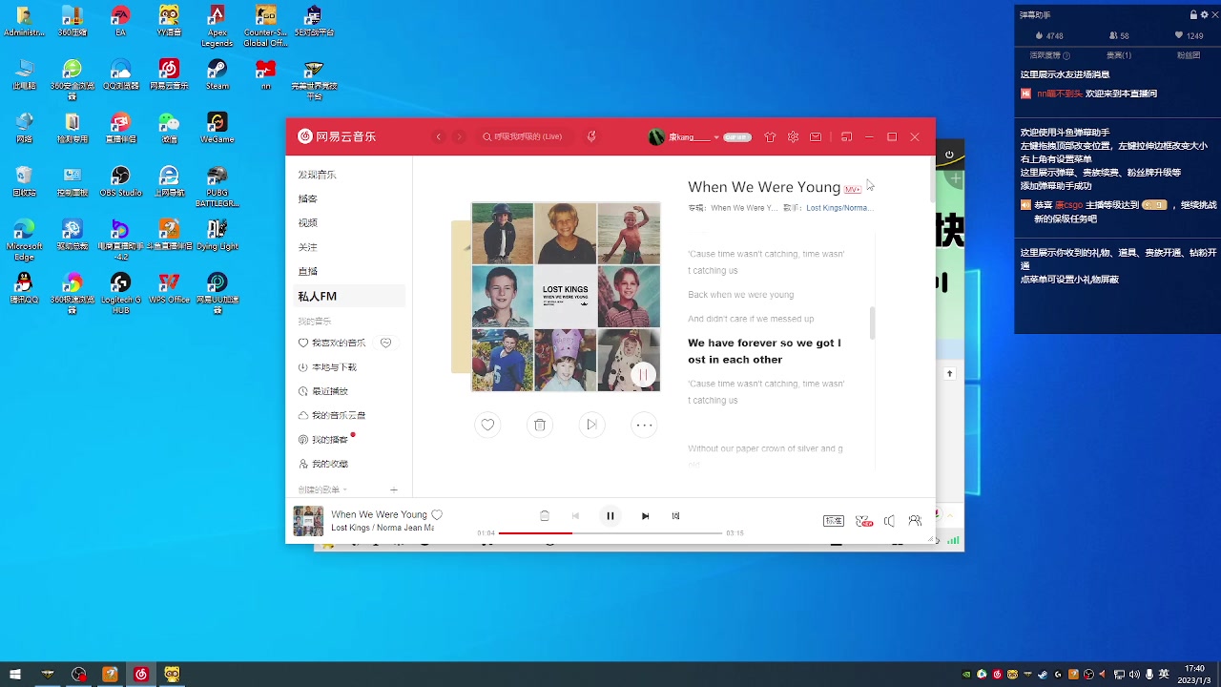Open 我的收藏 in sidebar

323,464
